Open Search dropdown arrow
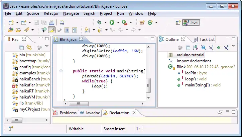The width and height of the screenshot is (242, 137). [32, 30]
